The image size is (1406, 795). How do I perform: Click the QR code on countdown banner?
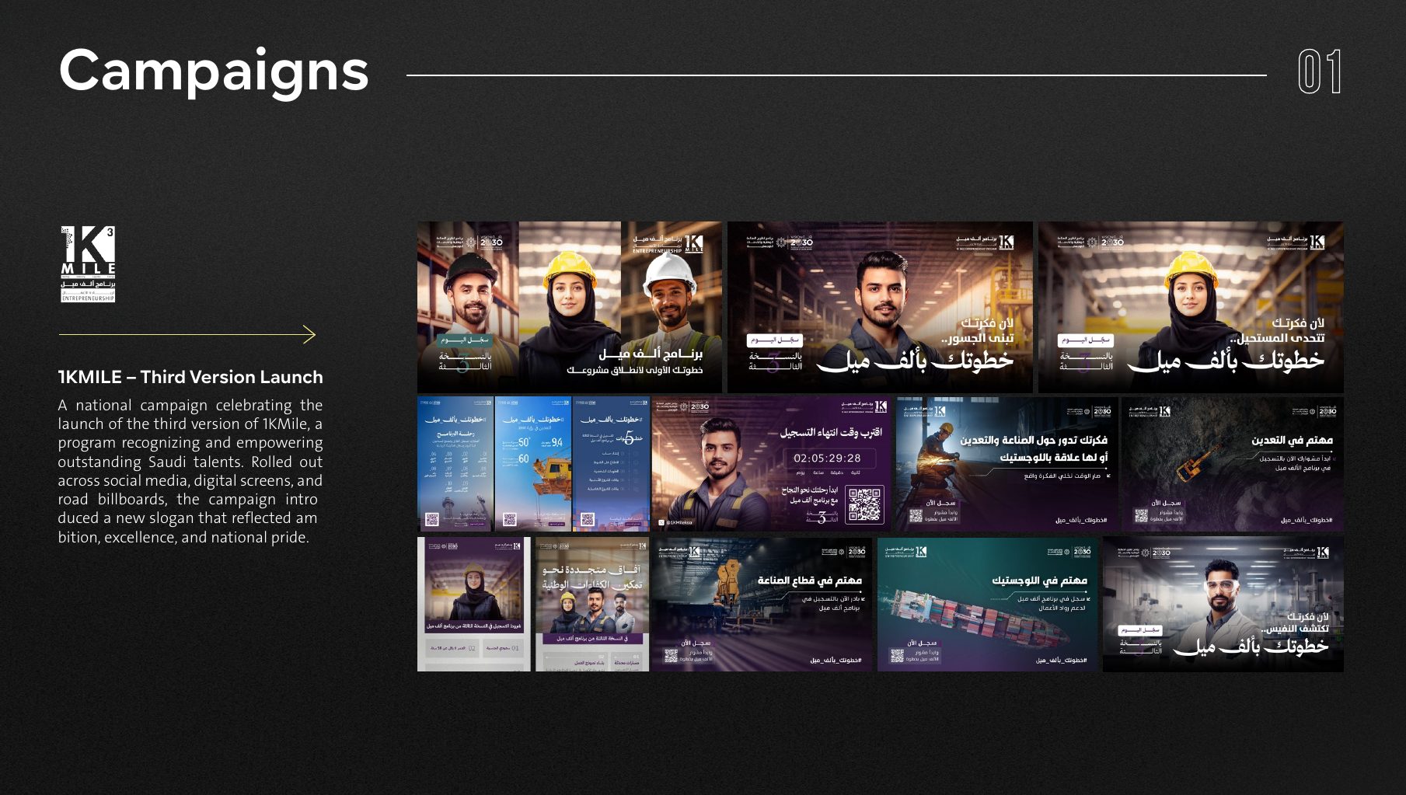click(865, 504)
